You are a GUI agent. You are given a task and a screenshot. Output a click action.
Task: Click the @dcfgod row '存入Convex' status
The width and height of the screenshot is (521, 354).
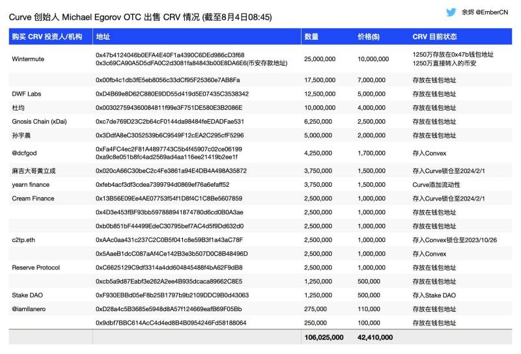click(x=429, y=153)
